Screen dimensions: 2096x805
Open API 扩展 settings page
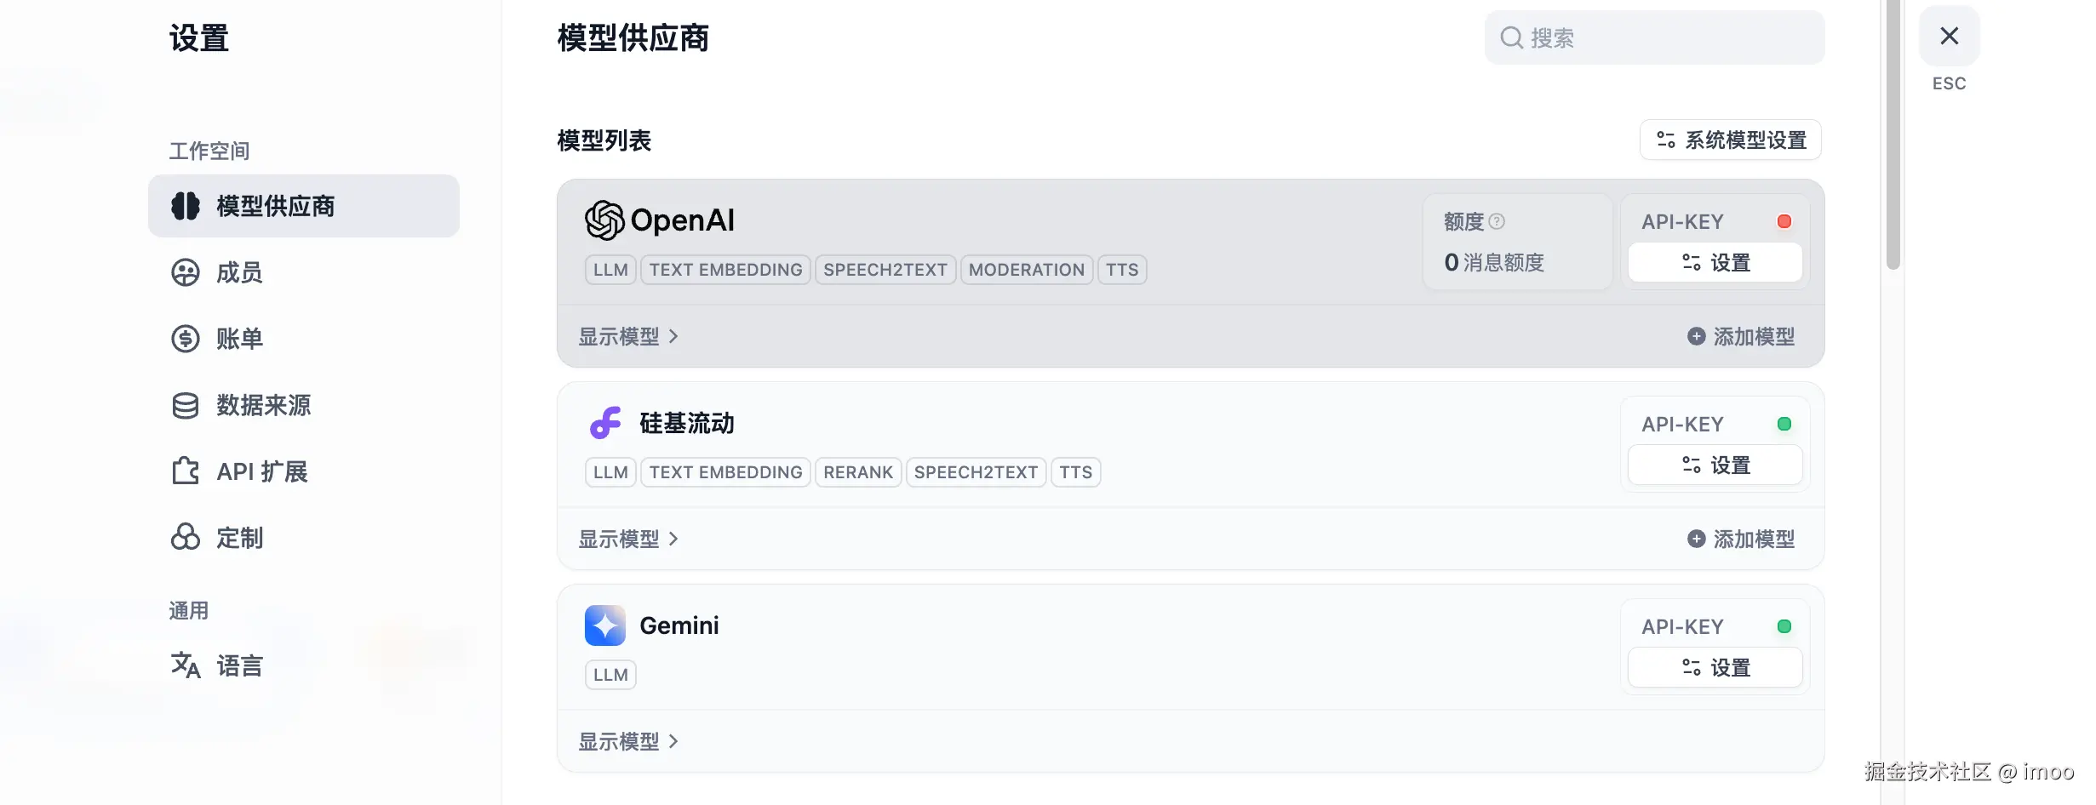pos(261,471)
